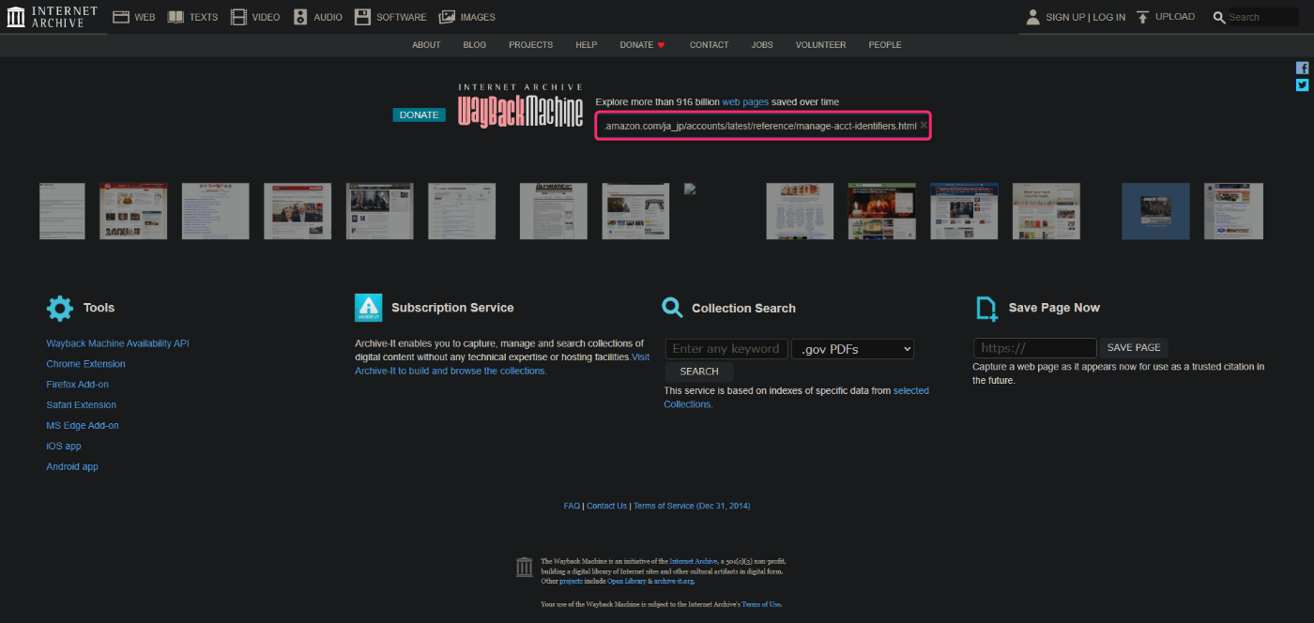
Task: Open the VOLUNTEER menu item
Action: [820, 45]
